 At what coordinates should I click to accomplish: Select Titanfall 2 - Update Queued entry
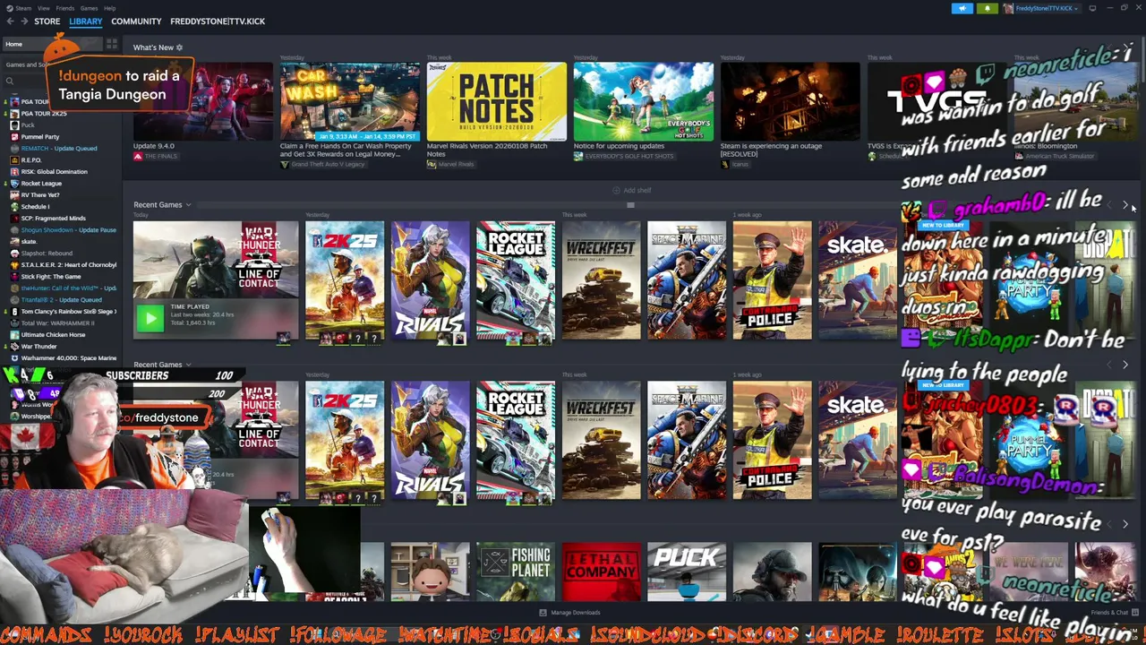(x=61, y=299)
